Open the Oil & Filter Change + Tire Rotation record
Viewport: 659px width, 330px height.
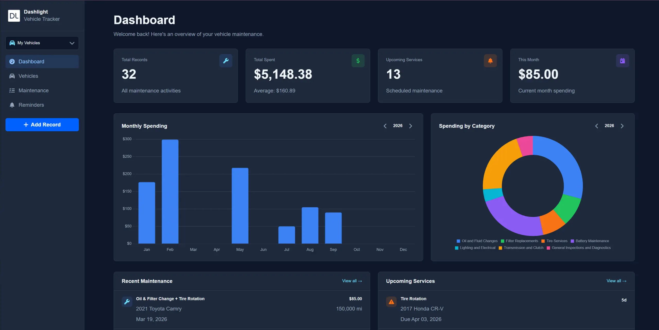(242, 309)
